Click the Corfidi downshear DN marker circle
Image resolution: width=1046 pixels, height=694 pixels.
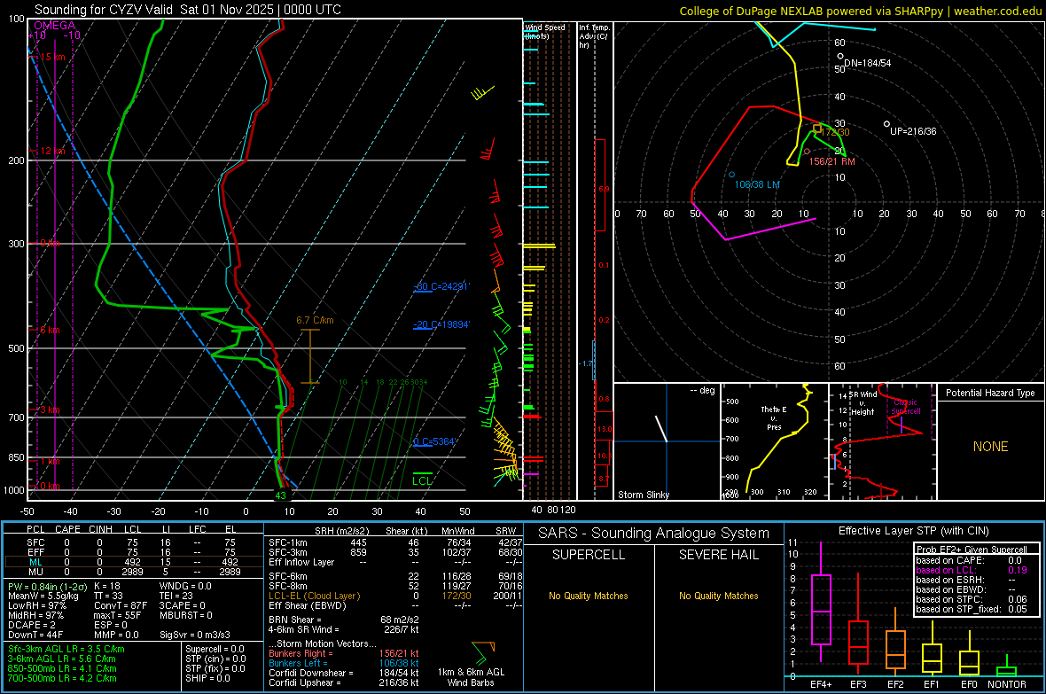pos(839,56)
